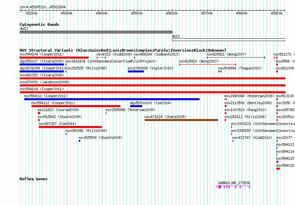Click the nsv513130 label
Screen dimensions: 295x205
[285, 96]
